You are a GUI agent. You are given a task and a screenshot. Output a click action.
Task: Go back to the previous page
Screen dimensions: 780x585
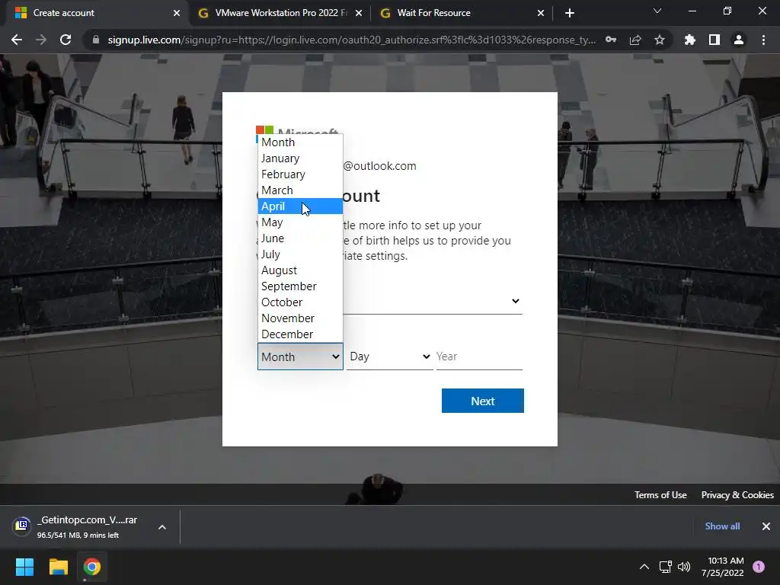coord(17,40)
